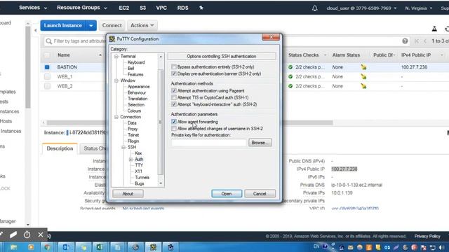Click the flask experiments icon at top right
The height and width of the screenshot is (252, 449).
tap(434, 29)
